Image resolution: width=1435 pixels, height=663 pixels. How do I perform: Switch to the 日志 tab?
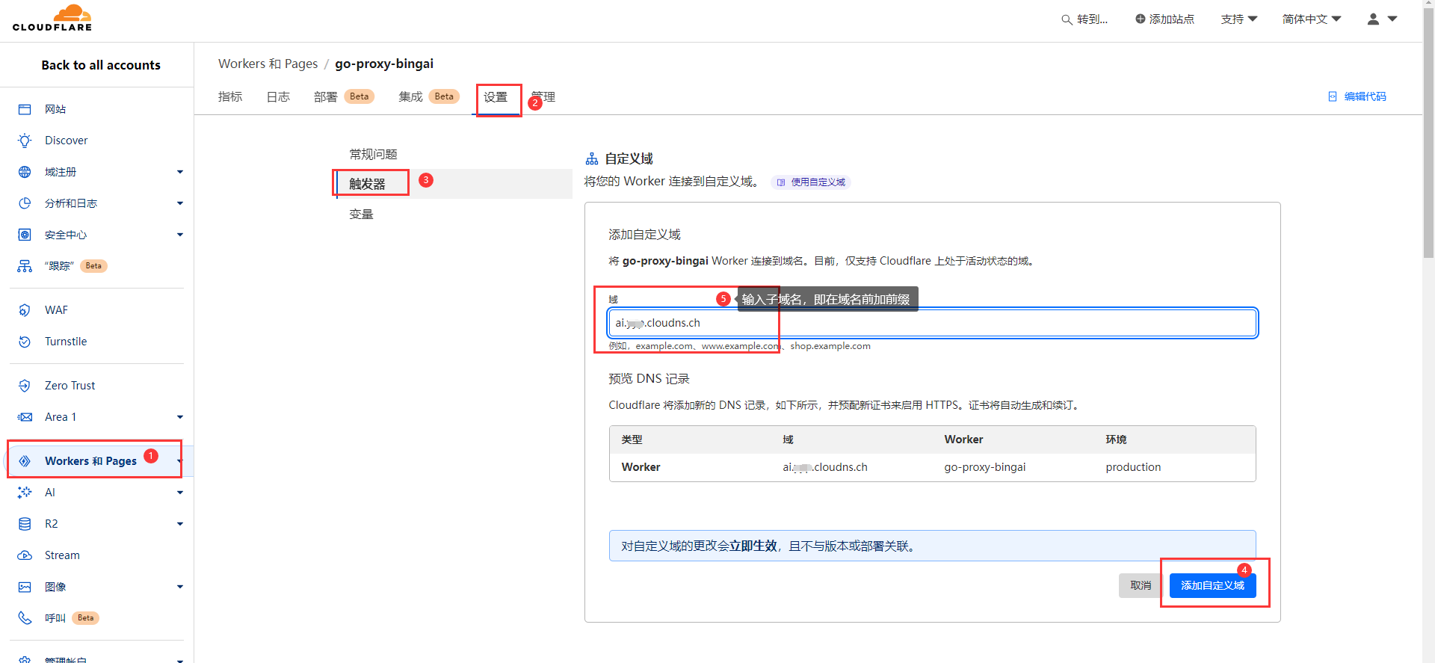click(278, 96)
